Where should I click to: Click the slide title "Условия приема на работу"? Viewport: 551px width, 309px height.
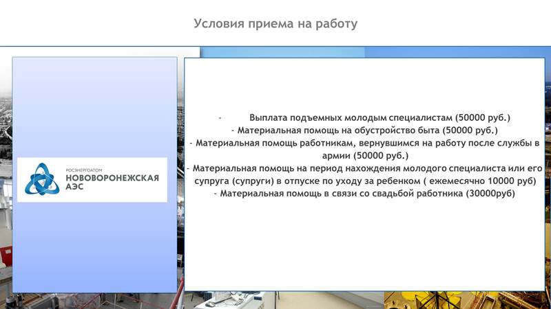pos(275,24)
